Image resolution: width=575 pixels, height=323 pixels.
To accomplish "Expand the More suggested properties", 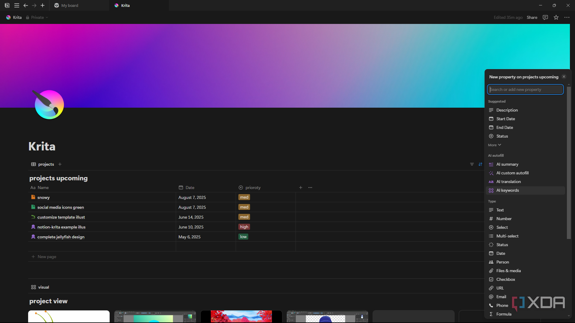I will [494, 145].
